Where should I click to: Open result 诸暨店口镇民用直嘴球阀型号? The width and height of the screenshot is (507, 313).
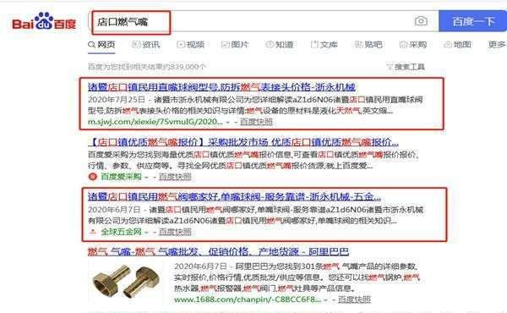[x=221, y=87]
